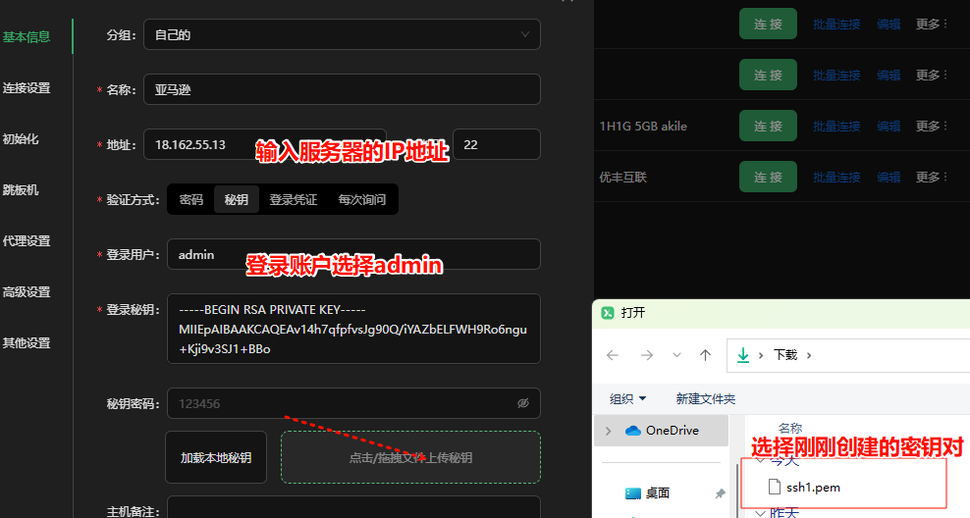Toggle password visibility eye icon in 秘钥密码 field
Viewport: 970px width, 518px height.
(523, 403)
